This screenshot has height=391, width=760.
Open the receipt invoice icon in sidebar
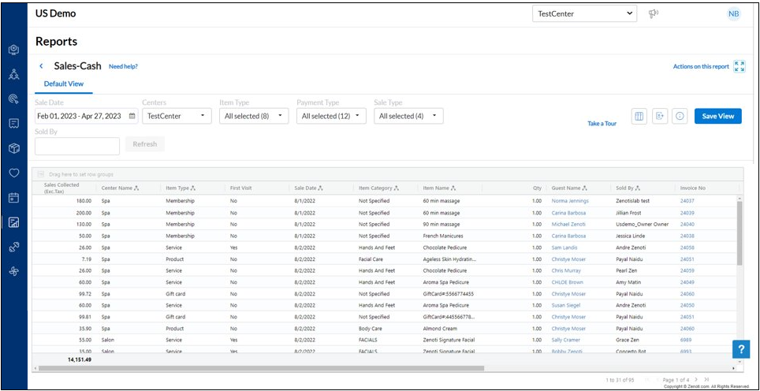[x=14, y=124]
